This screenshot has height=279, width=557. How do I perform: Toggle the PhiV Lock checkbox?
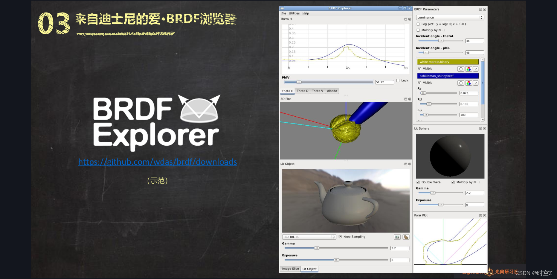(398, 81)
